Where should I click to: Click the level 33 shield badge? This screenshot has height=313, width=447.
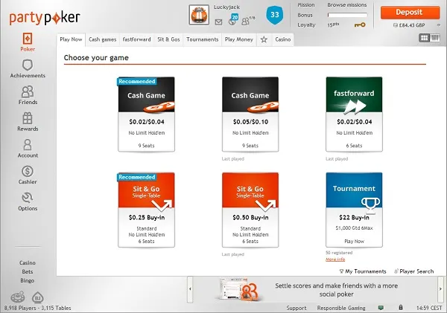[x=274, y=15]
